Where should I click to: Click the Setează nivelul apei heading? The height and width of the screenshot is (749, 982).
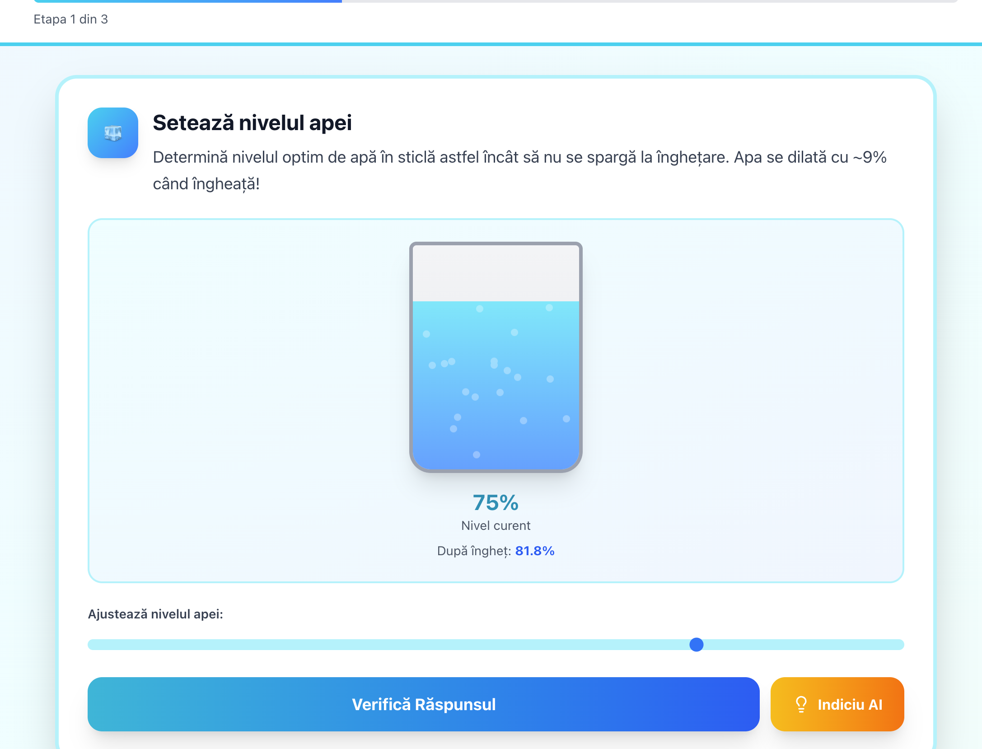coord(252,123)
